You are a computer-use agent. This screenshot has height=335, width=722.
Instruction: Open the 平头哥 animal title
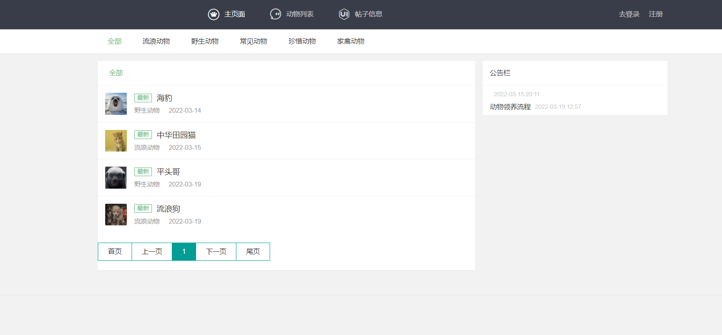coord(168,172)
